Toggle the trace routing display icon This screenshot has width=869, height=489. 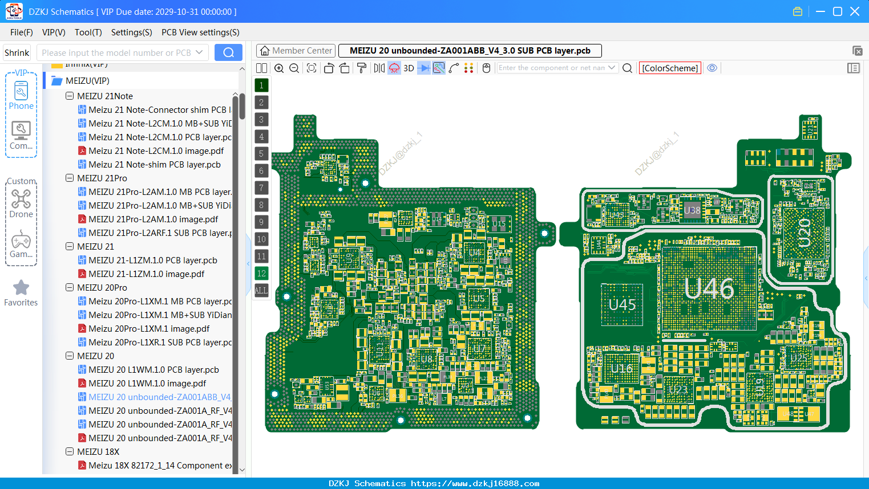439,68
